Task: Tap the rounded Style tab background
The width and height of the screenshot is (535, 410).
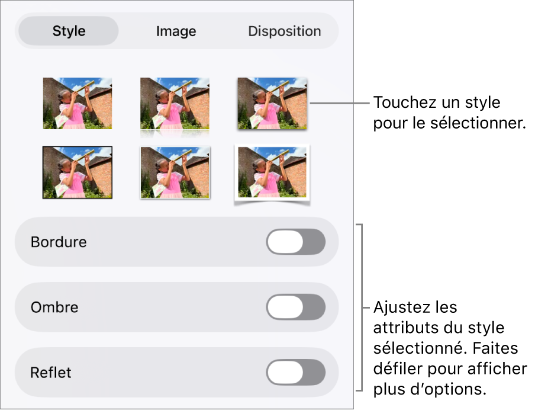Action: click(x=67, y=31)
